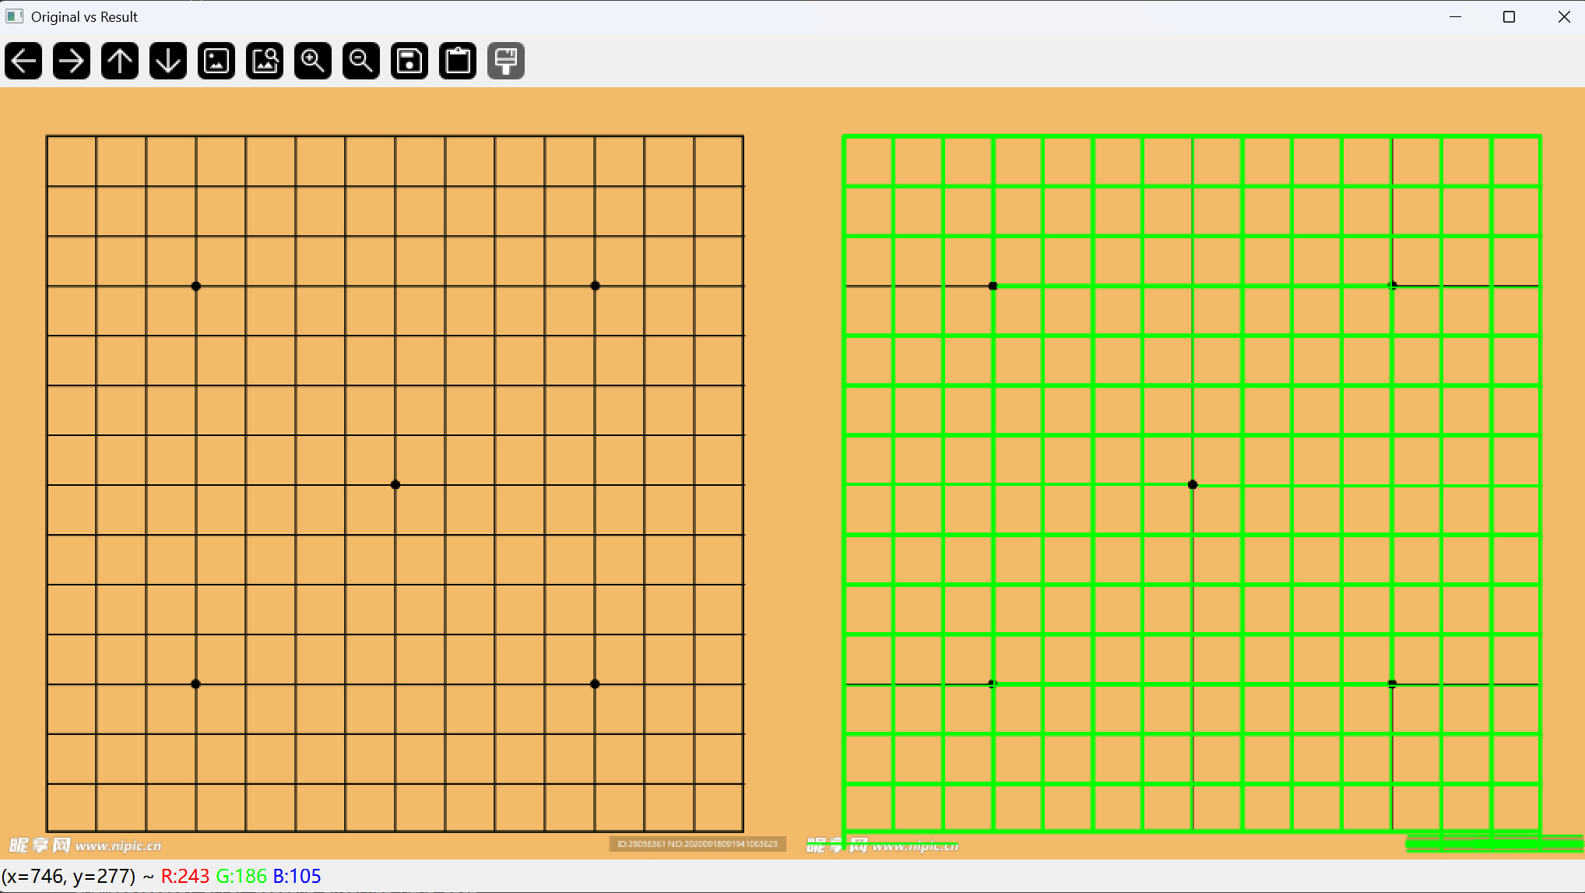Pan the image down with arrow button
Image resolution: width=1585 pixels, height=893 pixels.
[168, 61]
